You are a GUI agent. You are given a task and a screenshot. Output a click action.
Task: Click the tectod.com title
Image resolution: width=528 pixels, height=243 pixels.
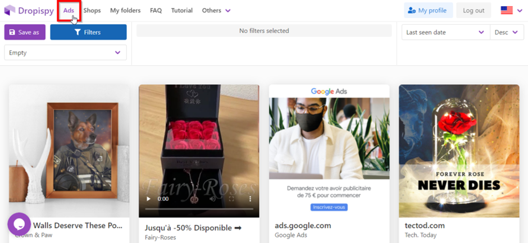(425, 226)
